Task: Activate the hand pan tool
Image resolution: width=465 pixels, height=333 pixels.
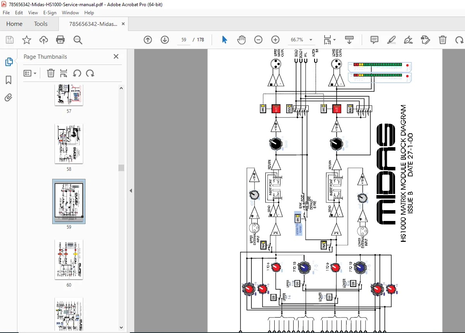Action: tap(241, 40)
